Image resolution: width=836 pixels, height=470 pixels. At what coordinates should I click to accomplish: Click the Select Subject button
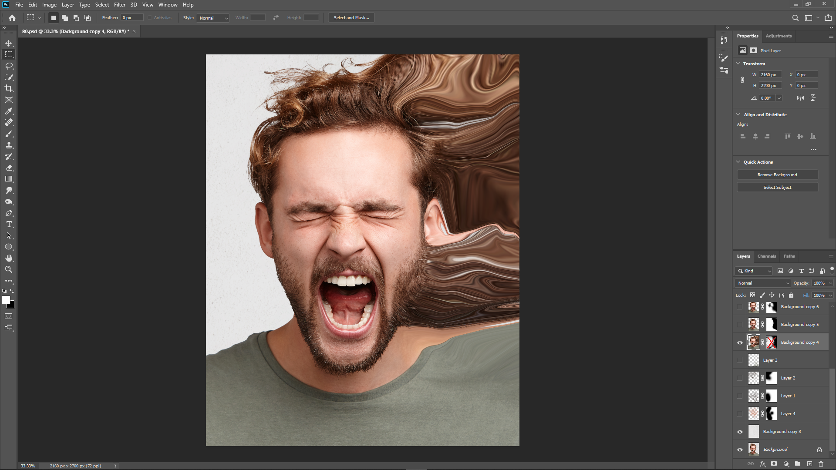click(x=777, y=187)
